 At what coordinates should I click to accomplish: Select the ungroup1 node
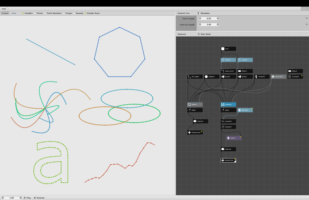click(x=228, y=127)
